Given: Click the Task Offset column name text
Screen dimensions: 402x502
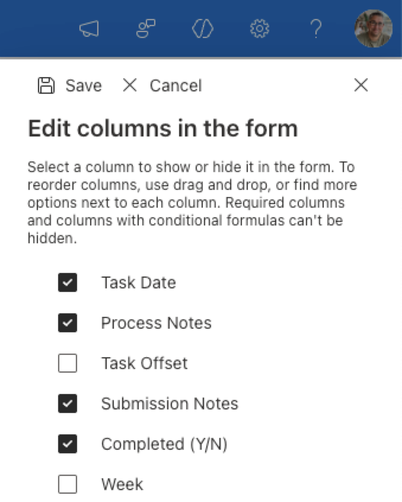Looking at the screenshot, I should (x=144, y=363).
